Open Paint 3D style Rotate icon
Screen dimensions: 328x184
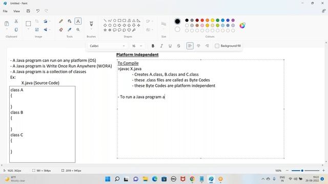point(46,21)
